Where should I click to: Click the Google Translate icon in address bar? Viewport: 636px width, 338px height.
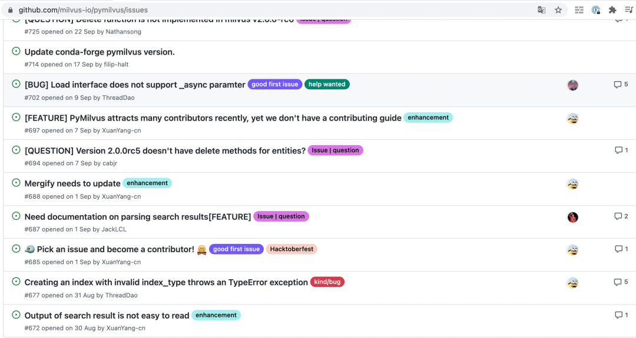click(541, 10)
